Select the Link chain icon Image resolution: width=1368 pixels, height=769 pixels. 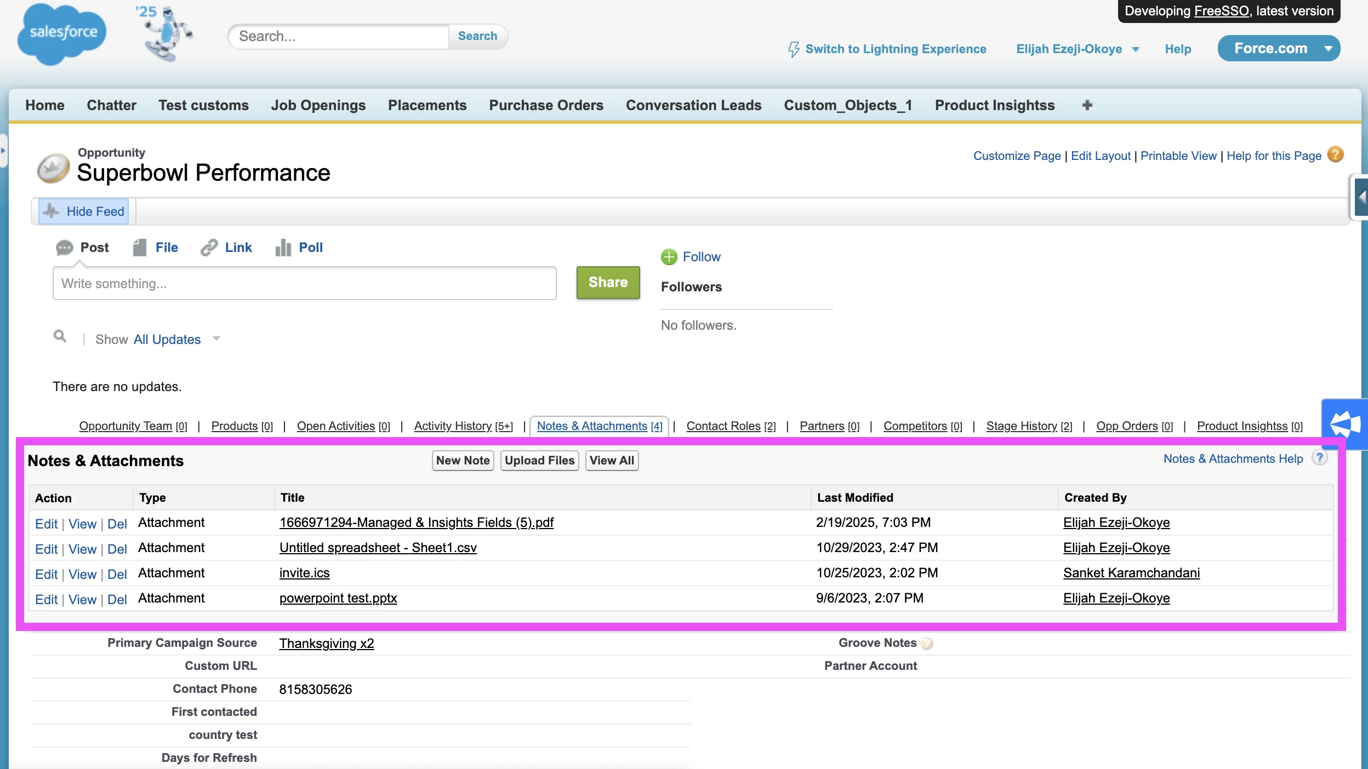pyautogui.click(x=209, y=248)
